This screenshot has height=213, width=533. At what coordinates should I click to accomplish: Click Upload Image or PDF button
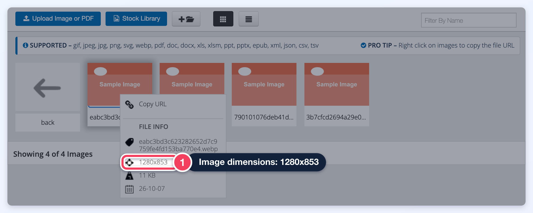coord(58,19)
